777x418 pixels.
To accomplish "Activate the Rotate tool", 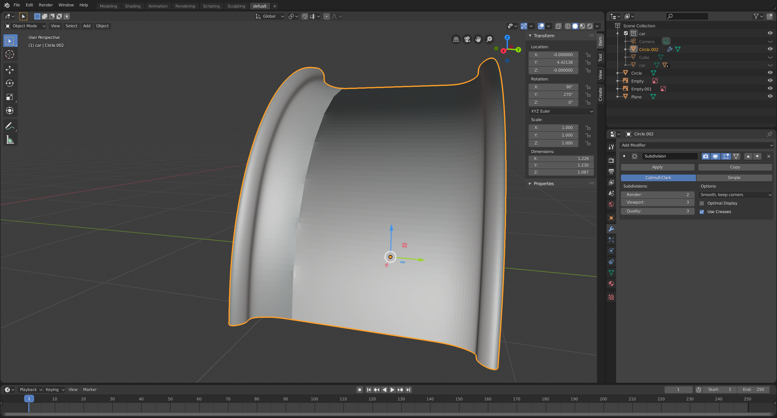I will click(10, 83).
